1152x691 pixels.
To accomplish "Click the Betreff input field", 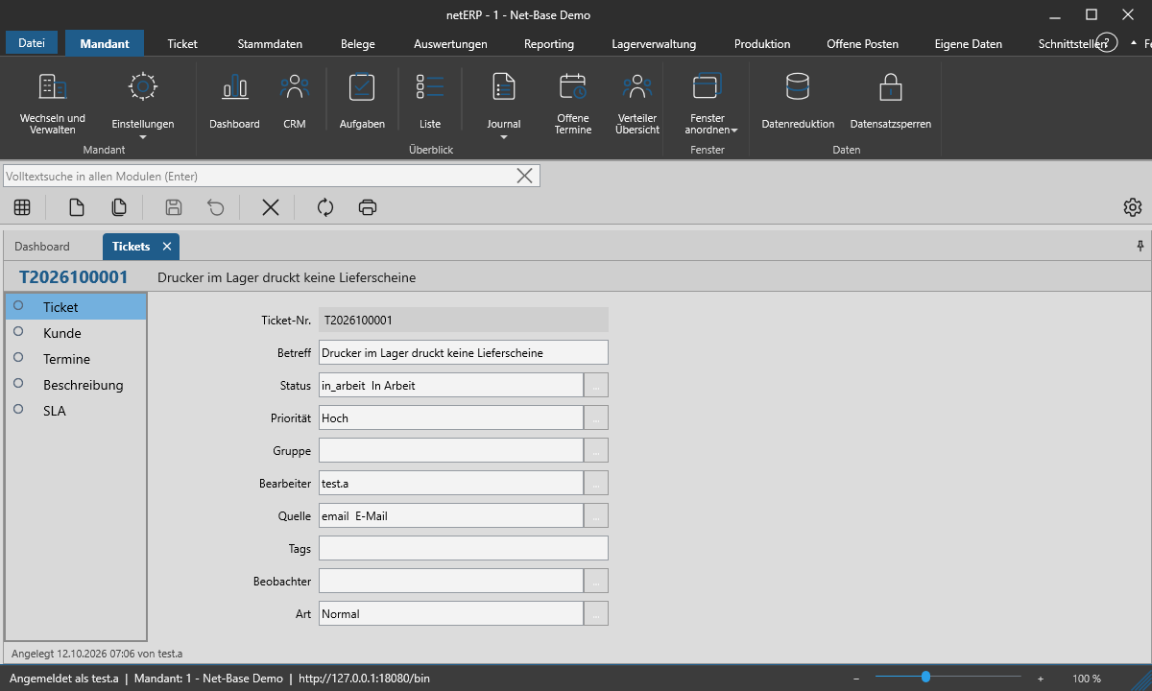I will click(464, 352).
